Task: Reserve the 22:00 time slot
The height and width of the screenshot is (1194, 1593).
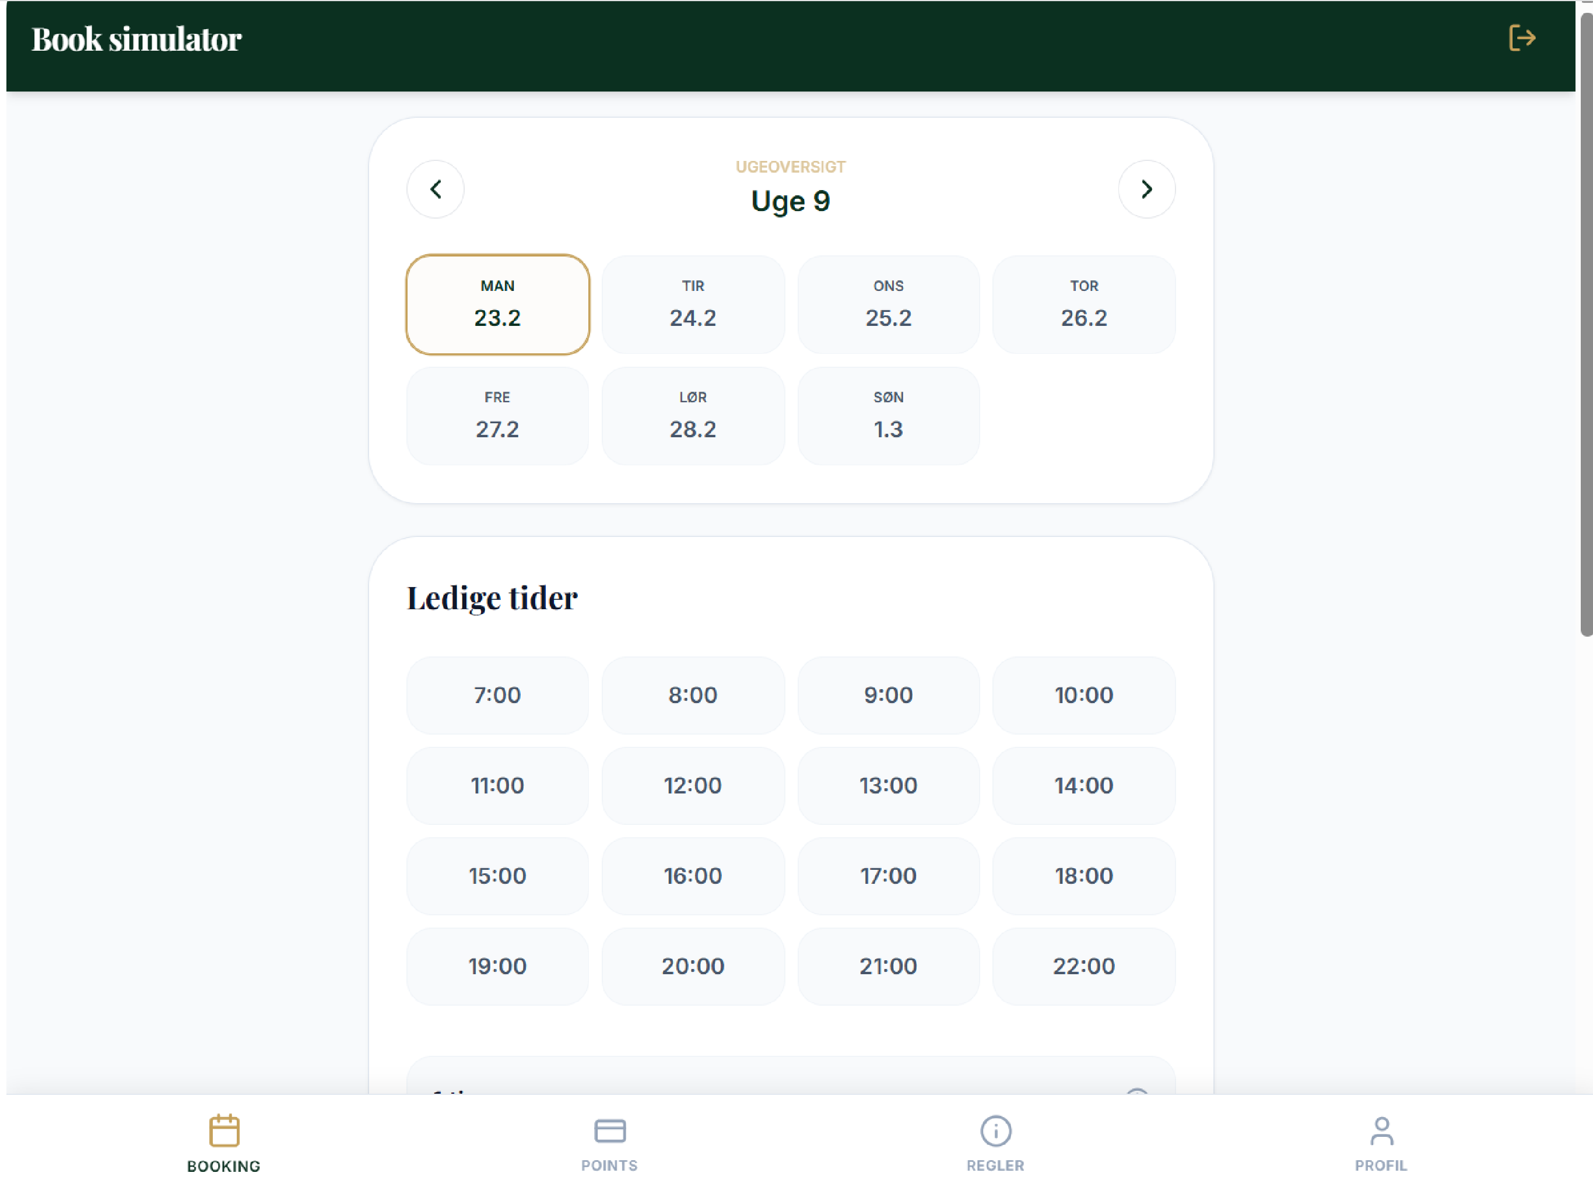Action: [x=1084, y=967]
